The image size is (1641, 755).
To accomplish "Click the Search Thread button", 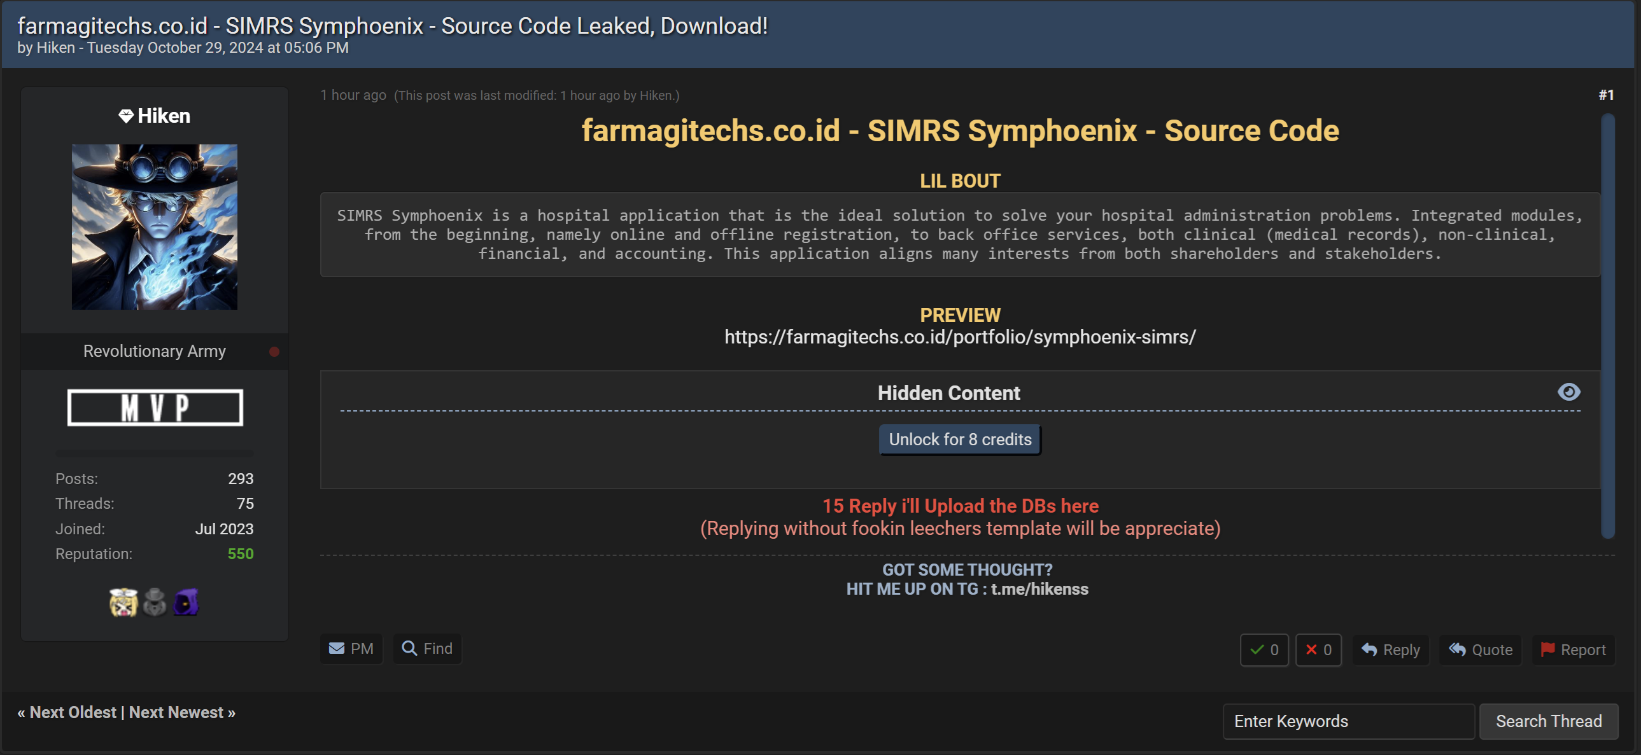I will coord(1549,721).
